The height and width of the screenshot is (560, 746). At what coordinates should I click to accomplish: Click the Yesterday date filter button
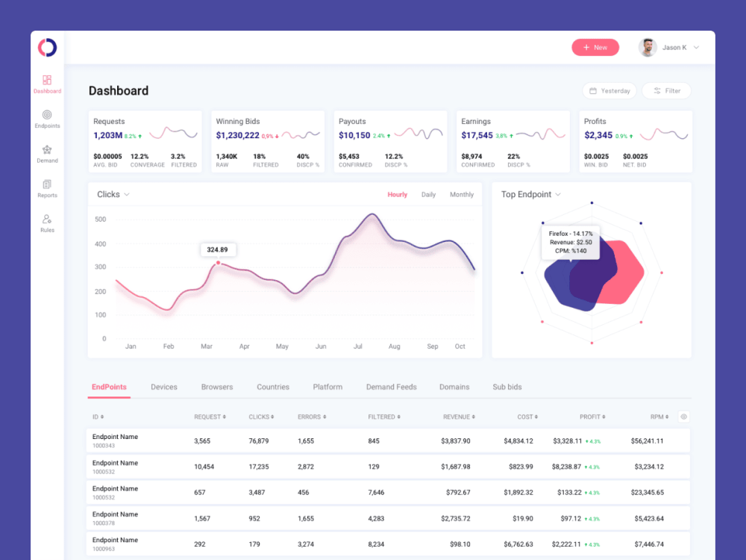click(609, 90)
